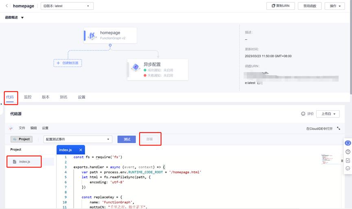This screenshot has height=209, width=352.
Task: Open the 文件 menu in editor
Action: pos(22,128)
